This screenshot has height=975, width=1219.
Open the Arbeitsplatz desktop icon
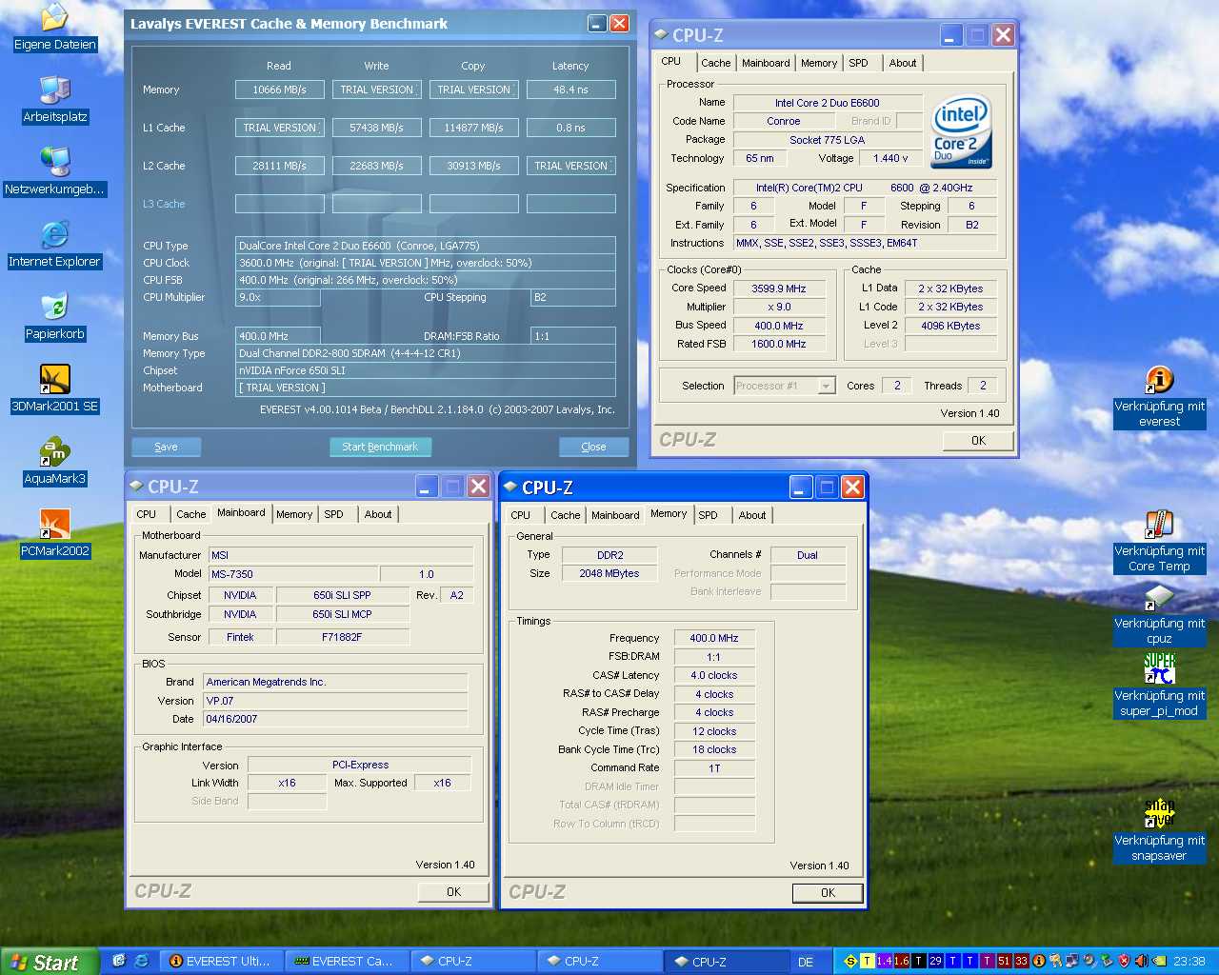(x=55, y=100)
